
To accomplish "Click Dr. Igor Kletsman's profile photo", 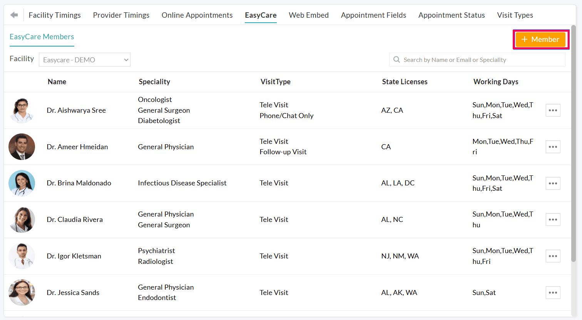I will point(22,256).
